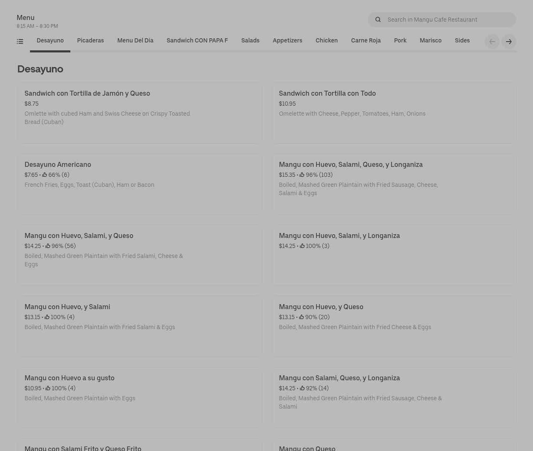Choose Mangu con Huevo, Salami, y Queso
The image size is (533, 451).
[139, 255]
